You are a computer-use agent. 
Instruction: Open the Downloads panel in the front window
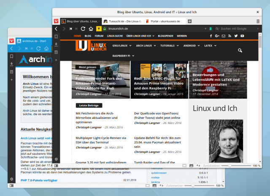[56, 44]
